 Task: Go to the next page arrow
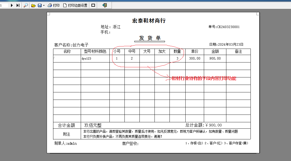point(12,5)
